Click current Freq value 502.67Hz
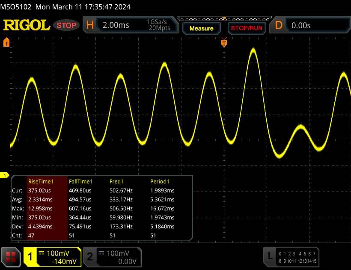Viewport: 351px width, 270px height. tap(121, 190)
